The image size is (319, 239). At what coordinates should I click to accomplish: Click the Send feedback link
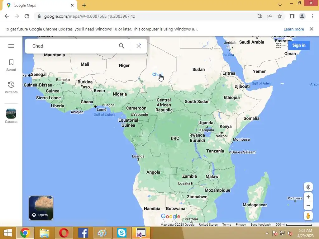tap(261, 225)
